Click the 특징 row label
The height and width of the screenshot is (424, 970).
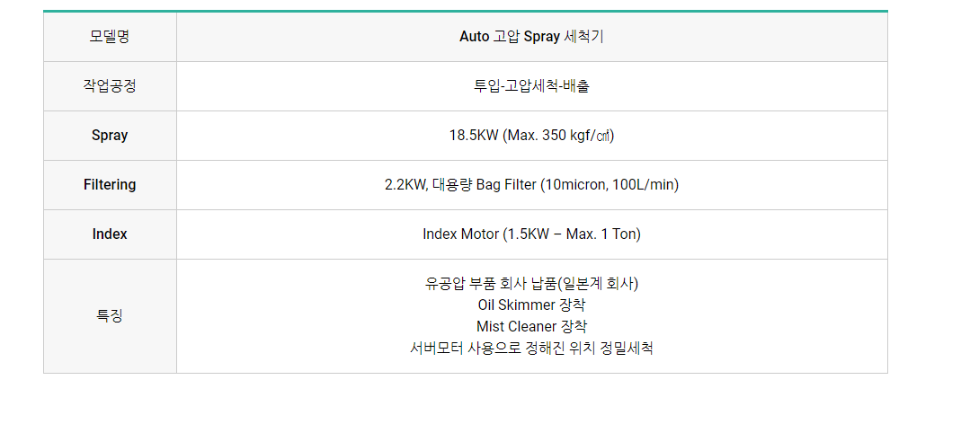point(110,316)
